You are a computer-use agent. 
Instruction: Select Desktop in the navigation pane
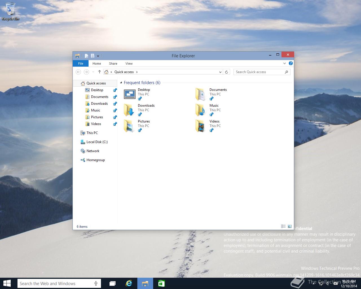coord(97,90)
